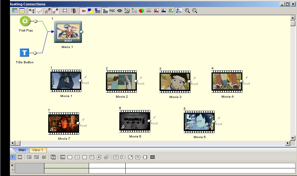Toggle the question-mark monitor help button

click(178, 11)
